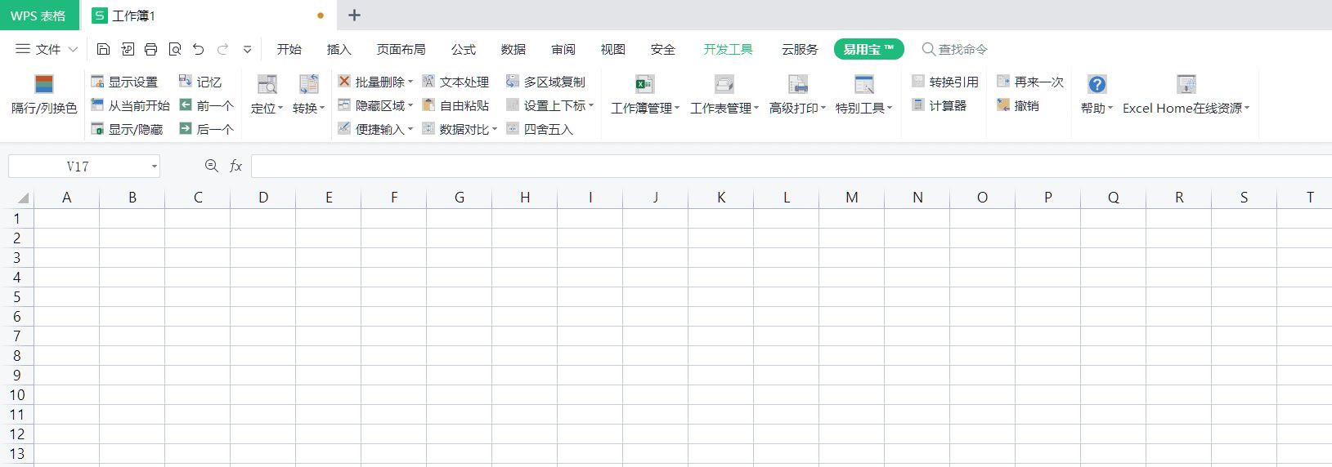Switch to the 公式 ribbon tab
Image resolution: width=1332 pixels, height=467 pixels.
[463, 49]
